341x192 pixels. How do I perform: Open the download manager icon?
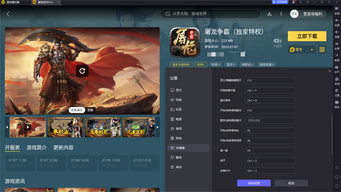tap(269, 14)
